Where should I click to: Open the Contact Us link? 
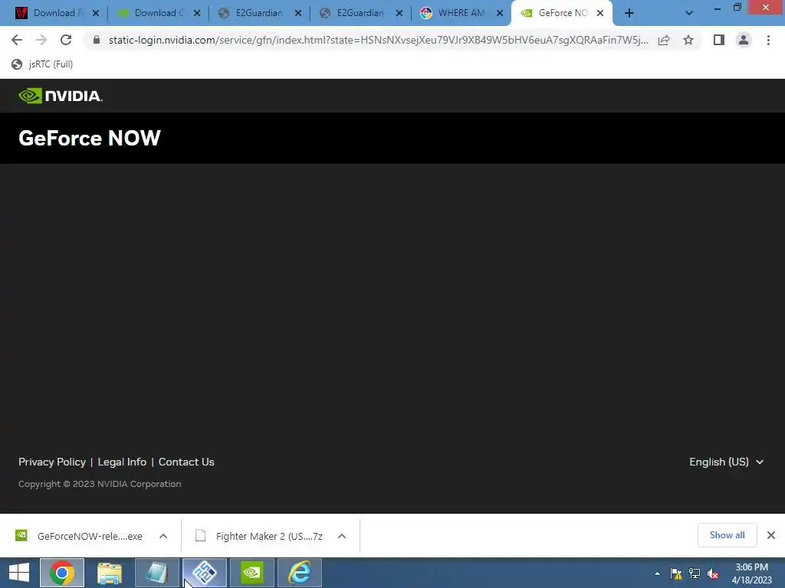click(186, 462)
